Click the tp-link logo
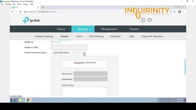The image size is (196, 110). [31, 20]
